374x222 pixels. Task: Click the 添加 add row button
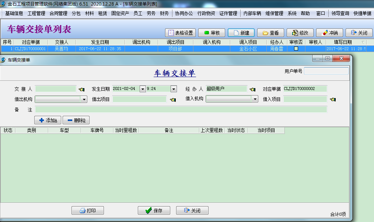coord(48,120)
